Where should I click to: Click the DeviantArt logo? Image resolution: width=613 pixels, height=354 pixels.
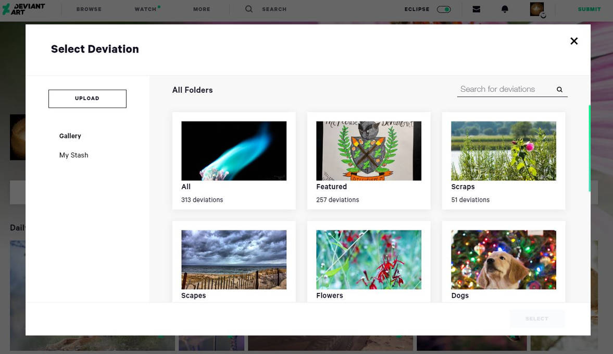[x=23, y=9]
